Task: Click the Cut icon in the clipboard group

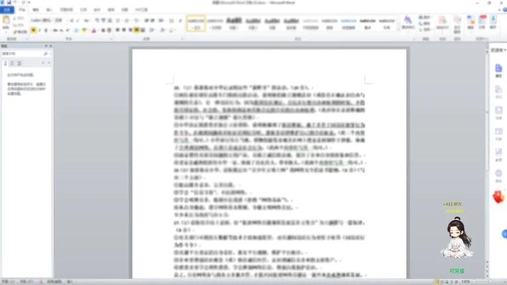Action: tap(15, 19)
